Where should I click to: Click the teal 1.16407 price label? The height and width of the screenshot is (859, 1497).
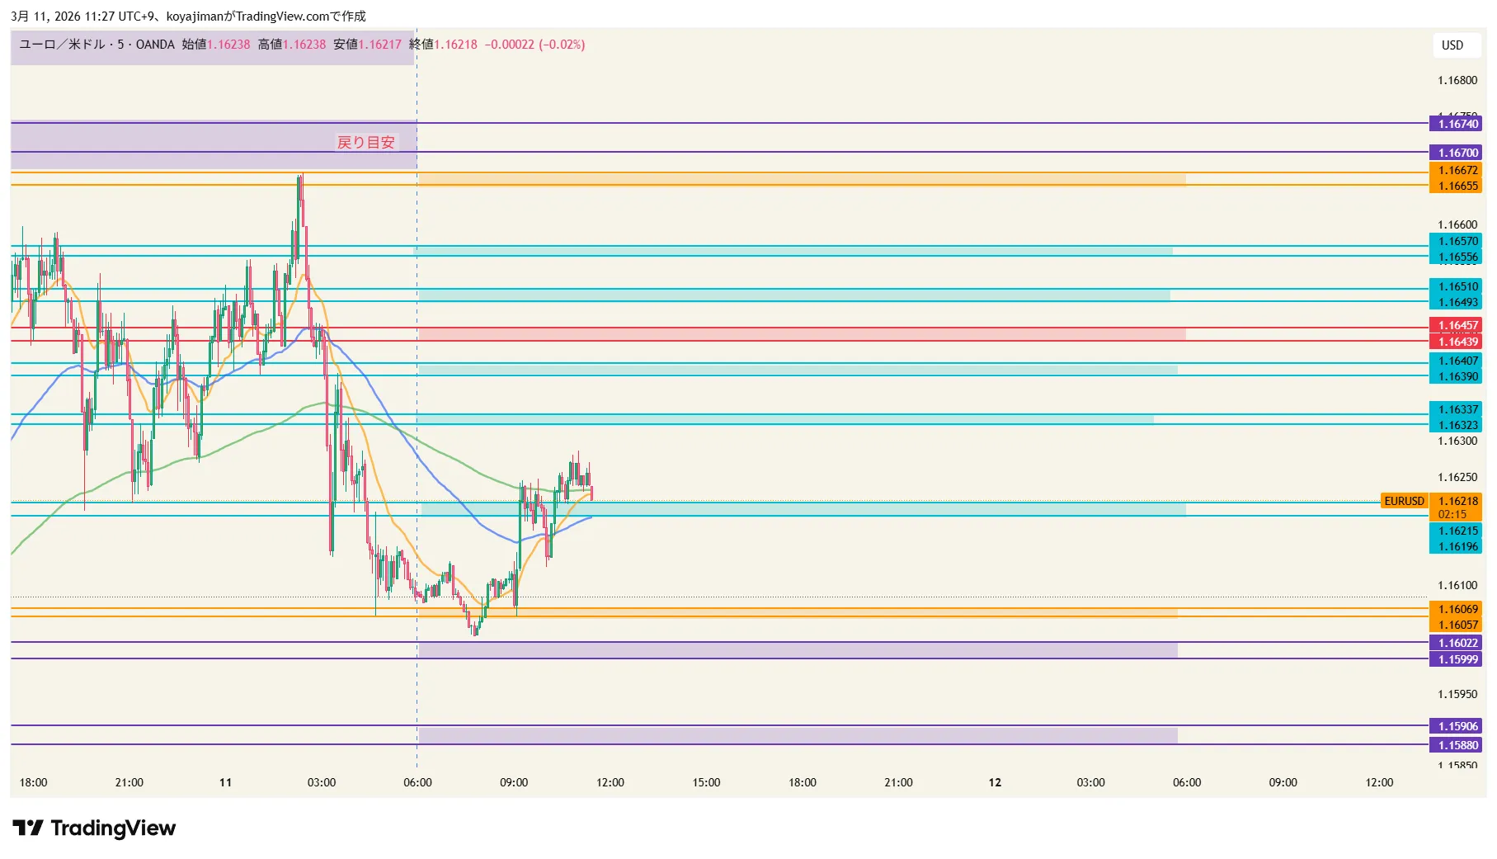click(x=1455, y=361)
